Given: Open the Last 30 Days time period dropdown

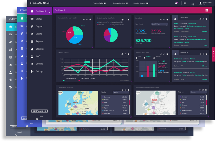Looking at the screenshot, I should pos(159,24).
